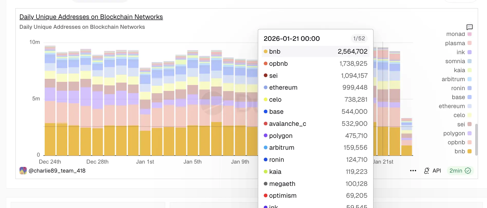Select the avalanche_c row in tooltip
Screen dimensions: 487x208
315,124
